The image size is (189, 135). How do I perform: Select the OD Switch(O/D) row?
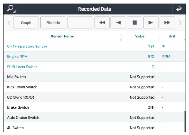[95, 97]
